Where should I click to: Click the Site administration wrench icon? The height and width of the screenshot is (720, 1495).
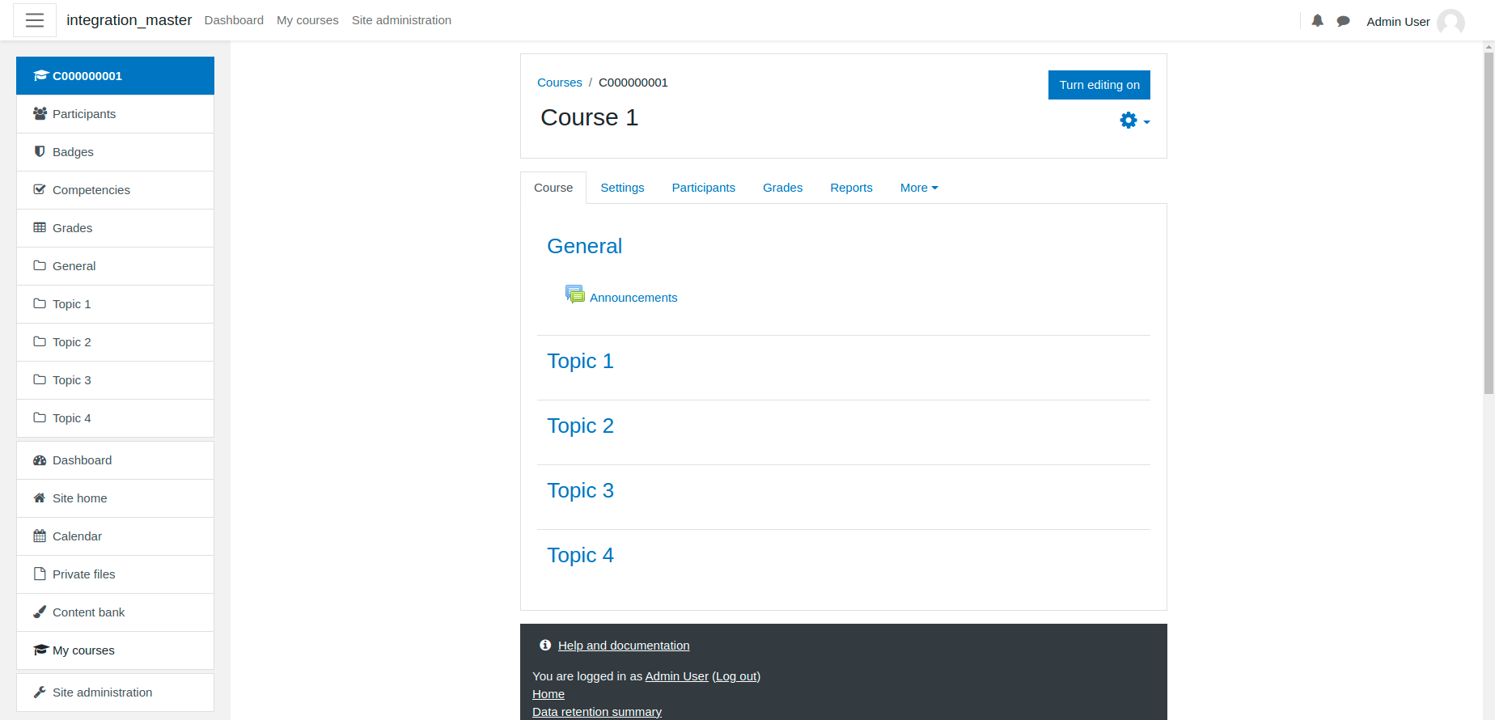(40, 692)
